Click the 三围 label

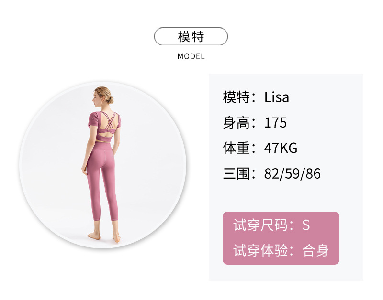point(237,173)
